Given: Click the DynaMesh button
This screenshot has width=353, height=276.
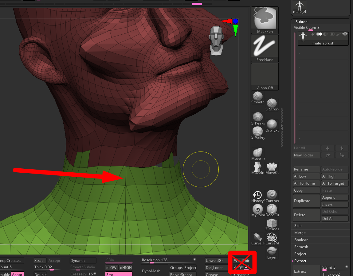Looking at the screenshot, I should pos(155,270).
